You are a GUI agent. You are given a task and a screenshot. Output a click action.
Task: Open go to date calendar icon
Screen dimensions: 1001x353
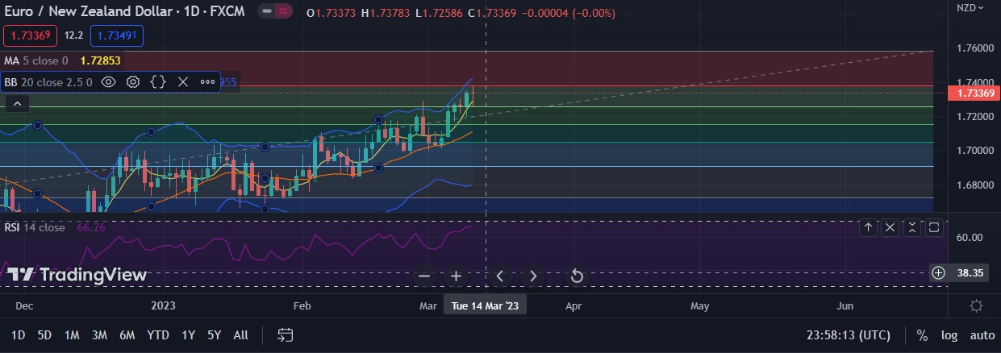click(285, 335)
